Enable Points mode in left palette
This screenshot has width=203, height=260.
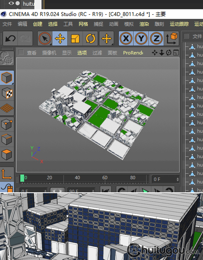tap(7, 125)
